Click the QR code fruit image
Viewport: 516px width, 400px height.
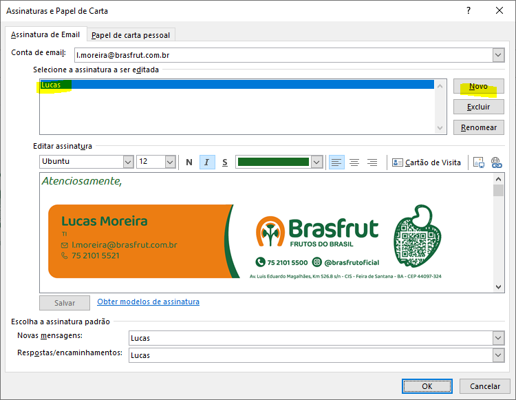418,235
